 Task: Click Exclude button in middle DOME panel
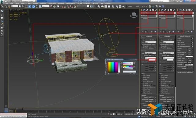click(170, 40)
